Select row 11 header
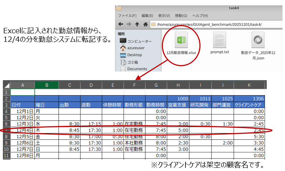 click(x=7, y=155)
